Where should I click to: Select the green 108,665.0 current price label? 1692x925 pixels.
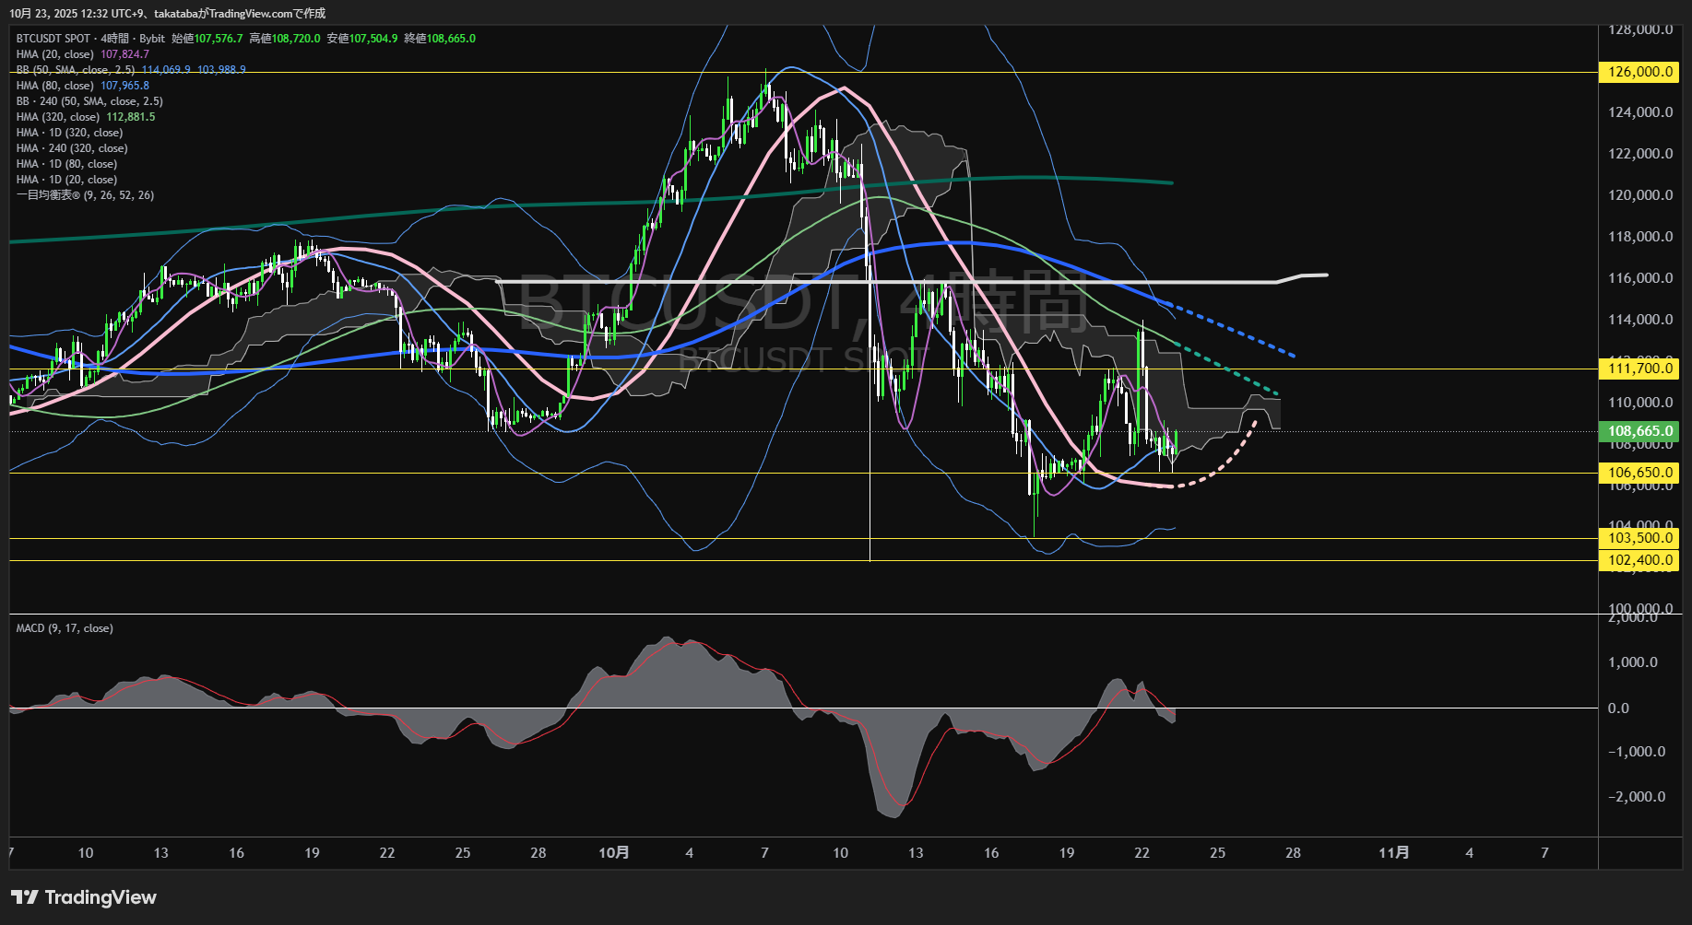1639,431
